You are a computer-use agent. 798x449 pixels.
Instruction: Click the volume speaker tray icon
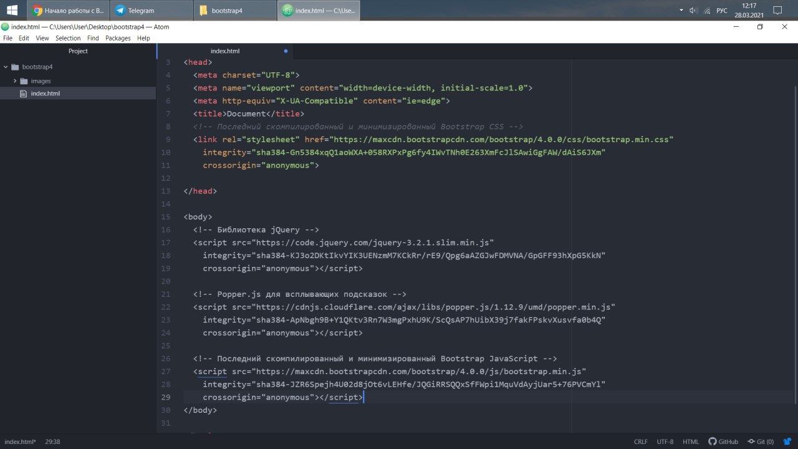(x=693, y=11)
